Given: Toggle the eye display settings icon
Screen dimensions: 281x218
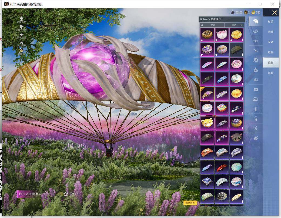Looking at the screenshot, I should [22, 35].
